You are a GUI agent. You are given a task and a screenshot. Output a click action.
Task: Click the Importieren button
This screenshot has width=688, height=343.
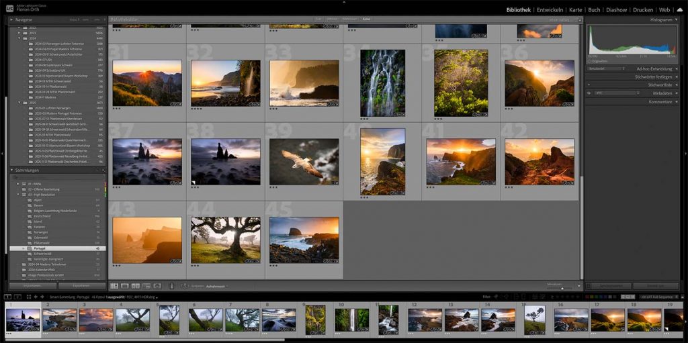coord(33,285)
